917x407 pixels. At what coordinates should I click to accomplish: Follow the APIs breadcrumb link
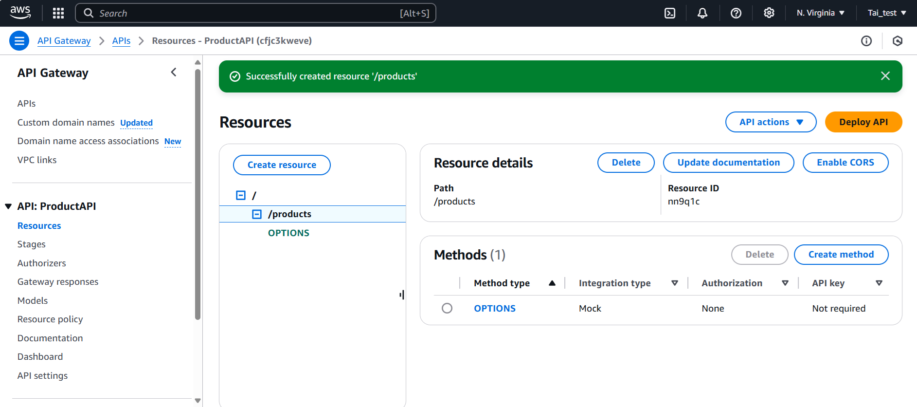(121, 41)
